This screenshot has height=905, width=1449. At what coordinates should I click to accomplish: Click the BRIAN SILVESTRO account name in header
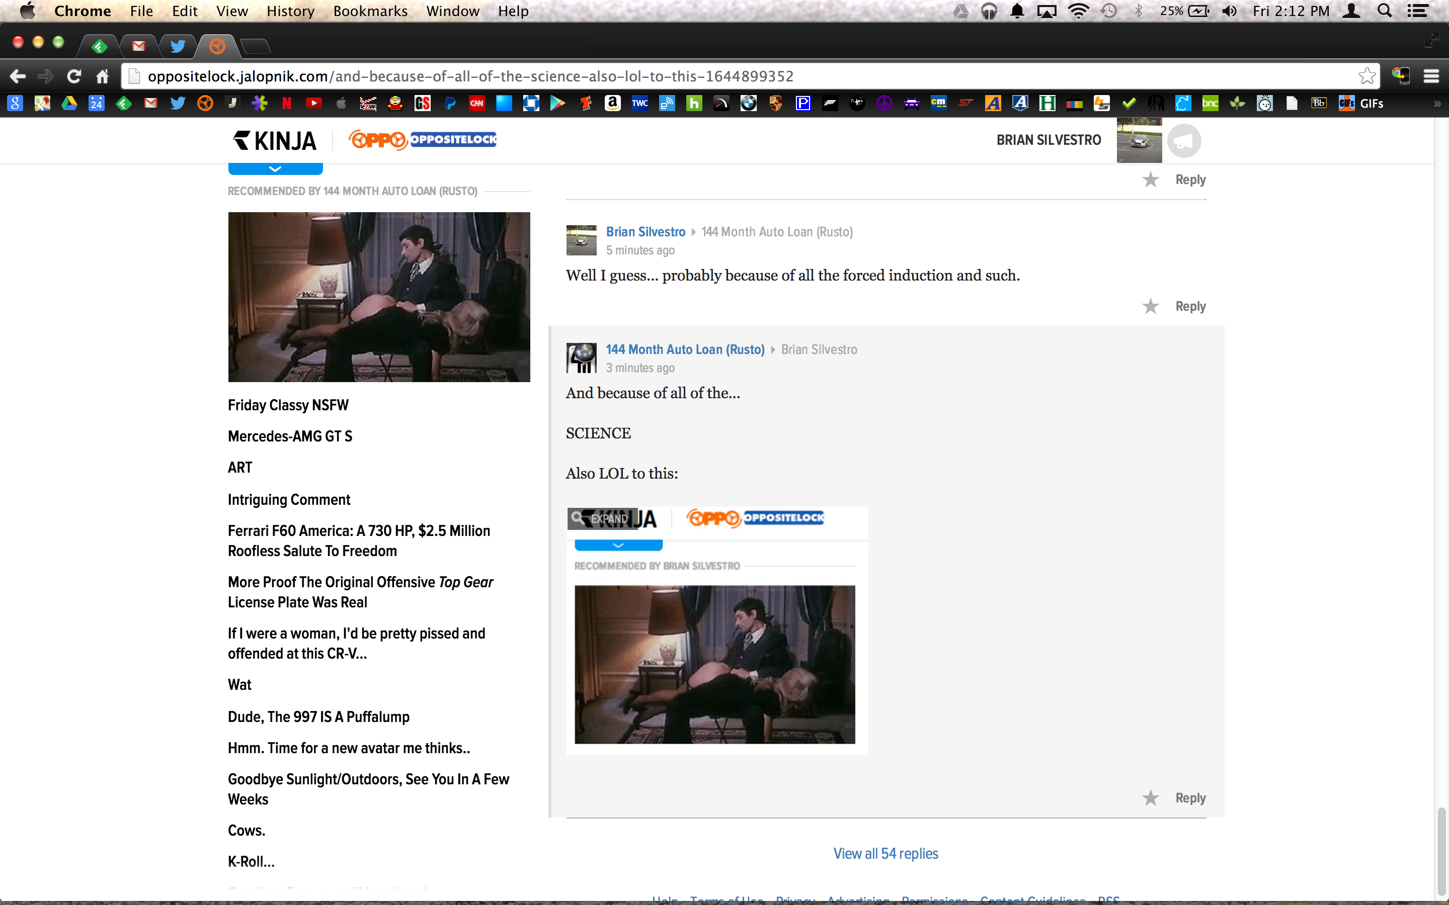[x=1049, y=140]
